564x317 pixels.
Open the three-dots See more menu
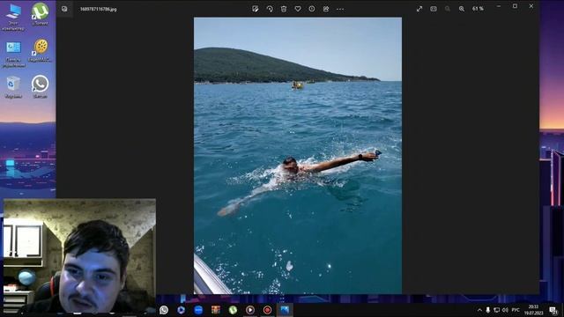340,9
